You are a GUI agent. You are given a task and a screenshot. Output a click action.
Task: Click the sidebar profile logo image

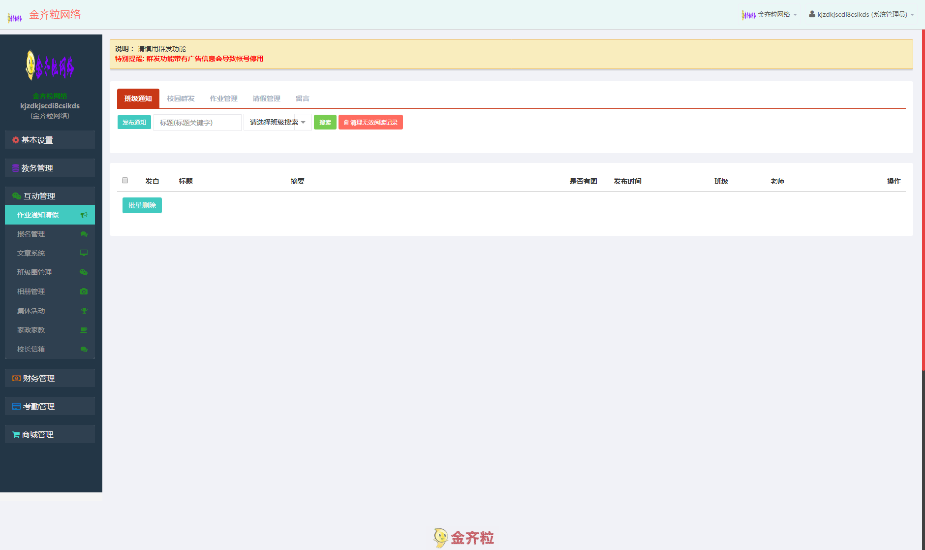[x=50, y=65]
